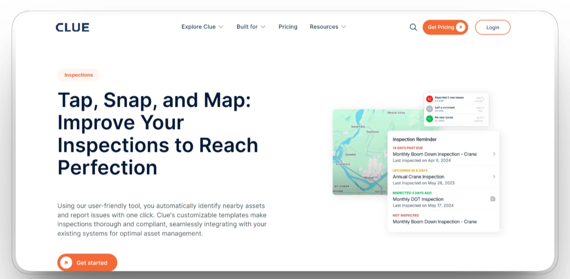The width and height of the screenshot is (570, 279).
Task: Expand the Explore Clue menu chevron
Action: click(x=221, y=27)
